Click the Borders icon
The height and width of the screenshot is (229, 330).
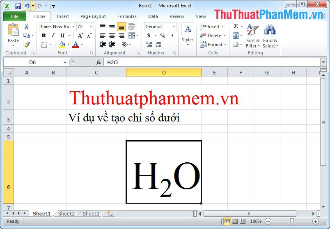(x=44, y=45)
